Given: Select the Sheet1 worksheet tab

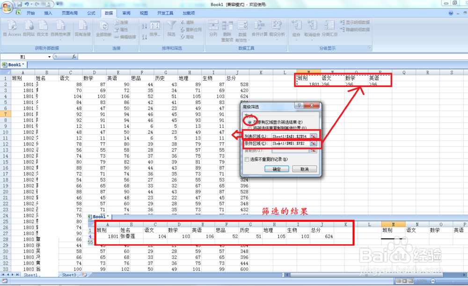Looking at the screenshot, I should tap(30, 275).
